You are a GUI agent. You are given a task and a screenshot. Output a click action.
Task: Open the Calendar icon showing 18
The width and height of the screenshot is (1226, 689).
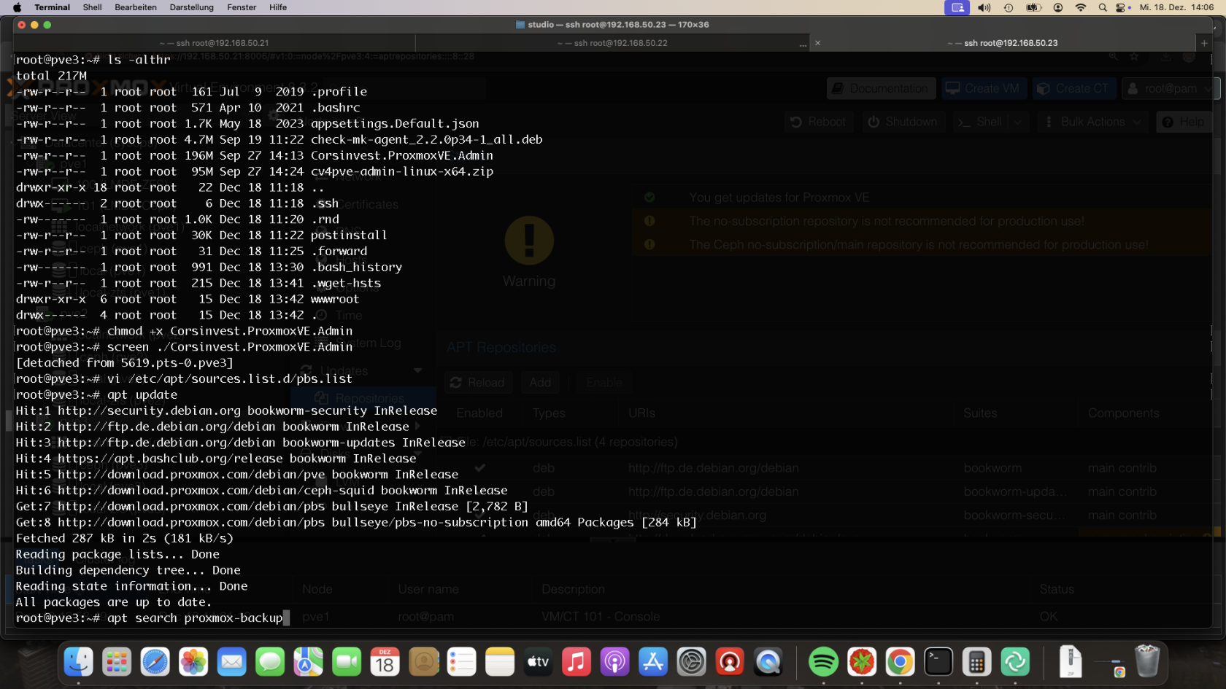pos(385,662)
